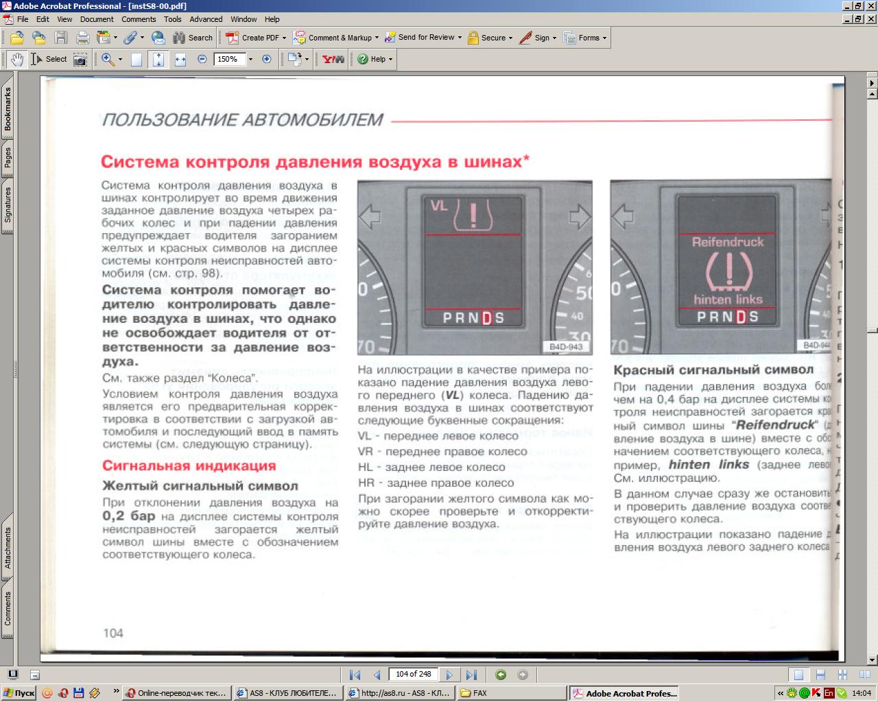The width and height of the screenshot is (878, 702).
Task: Open the Advanced menu
Action: (206, 19)
